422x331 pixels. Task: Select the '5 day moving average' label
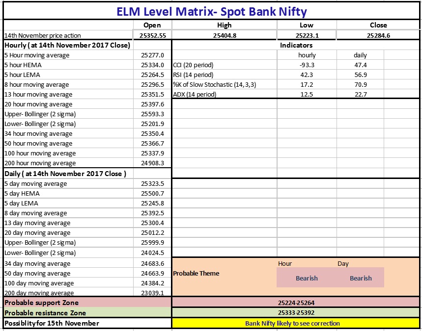click(x=36, y=184)
